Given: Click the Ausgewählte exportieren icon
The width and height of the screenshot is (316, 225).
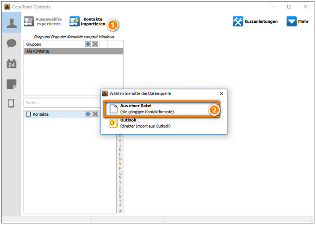Looking at the screenshot, I should (x=29, y=21).
